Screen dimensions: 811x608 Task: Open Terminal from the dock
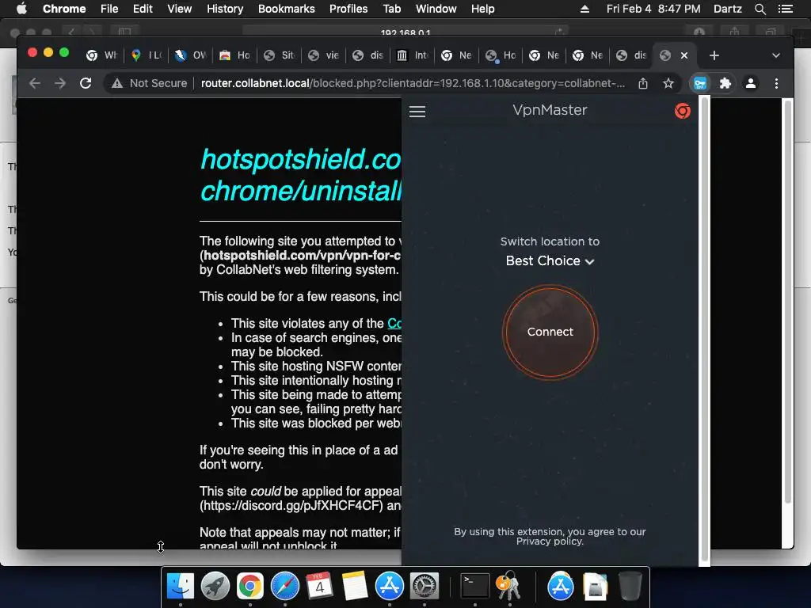[475, 587]
